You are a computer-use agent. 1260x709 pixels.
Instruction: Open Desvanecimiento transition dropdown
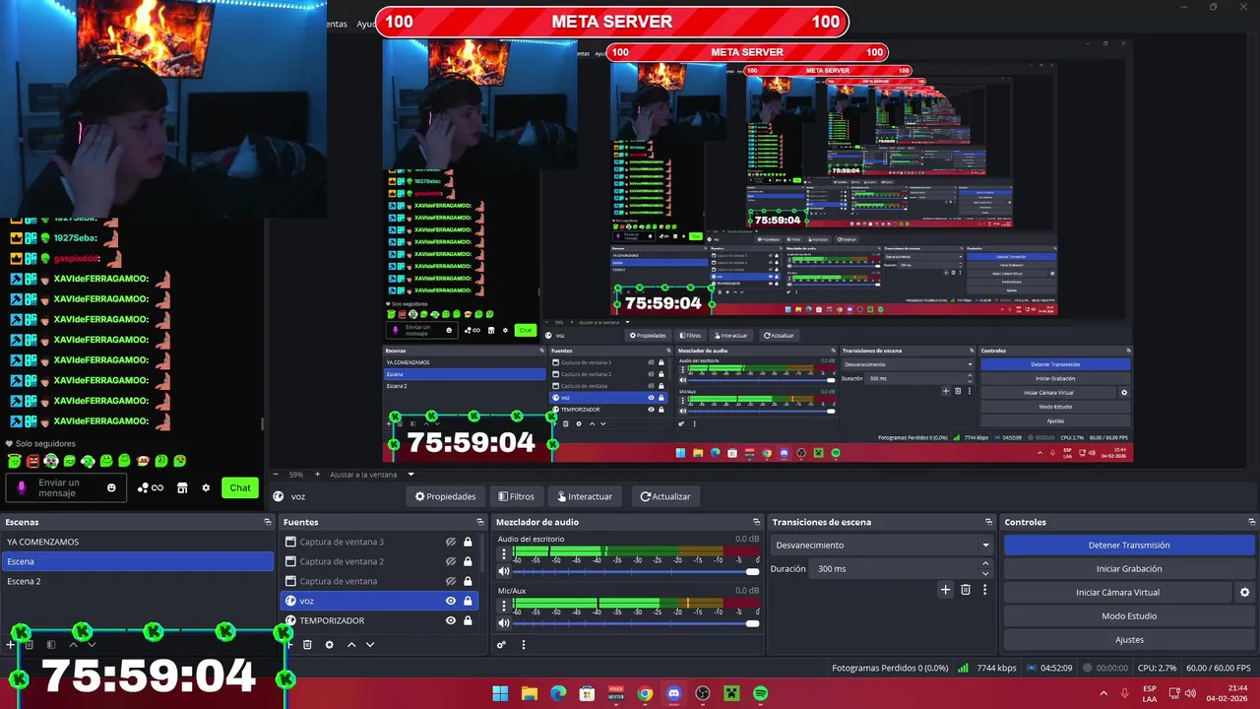(x=881, y=545)
